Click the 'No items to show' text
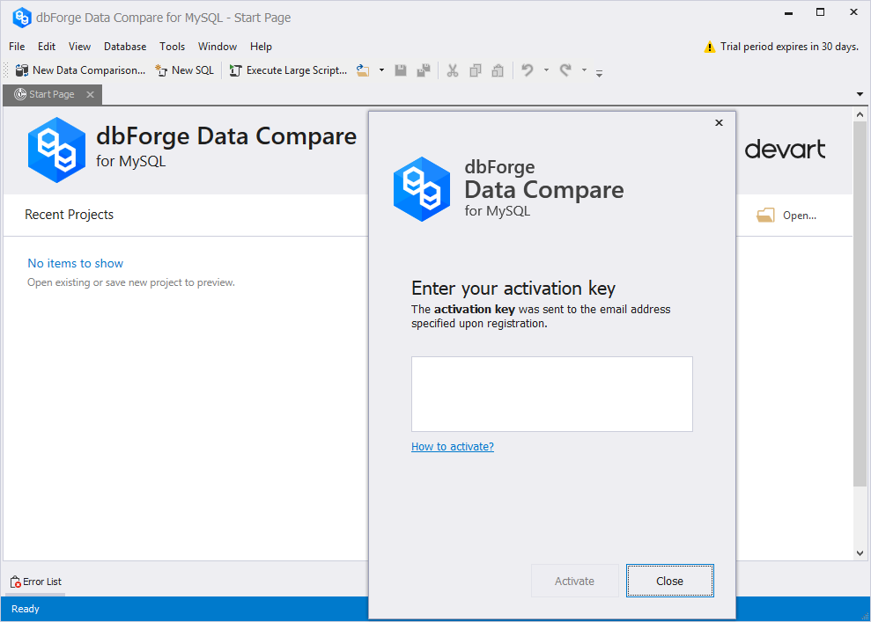Viewport: 871px width, 622px height. coord(76,264)
